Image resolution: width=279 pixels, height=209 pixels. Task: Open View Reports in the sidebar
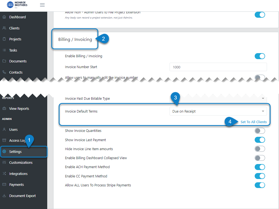(x=19, y=109)
